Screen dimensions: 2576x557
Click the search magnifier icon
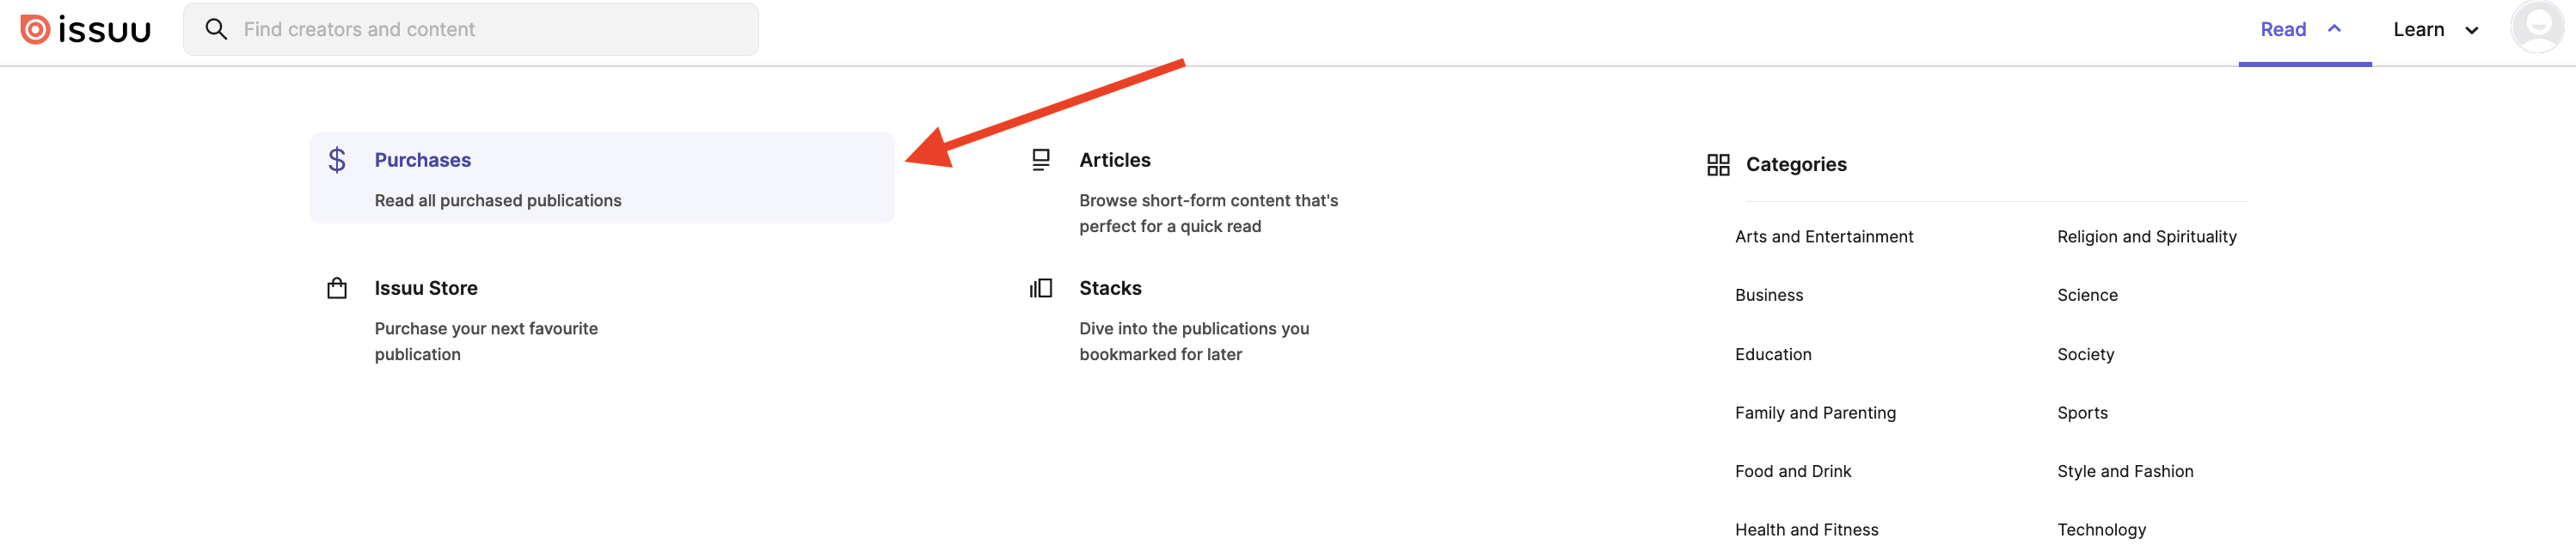click(x=217, y=29)
